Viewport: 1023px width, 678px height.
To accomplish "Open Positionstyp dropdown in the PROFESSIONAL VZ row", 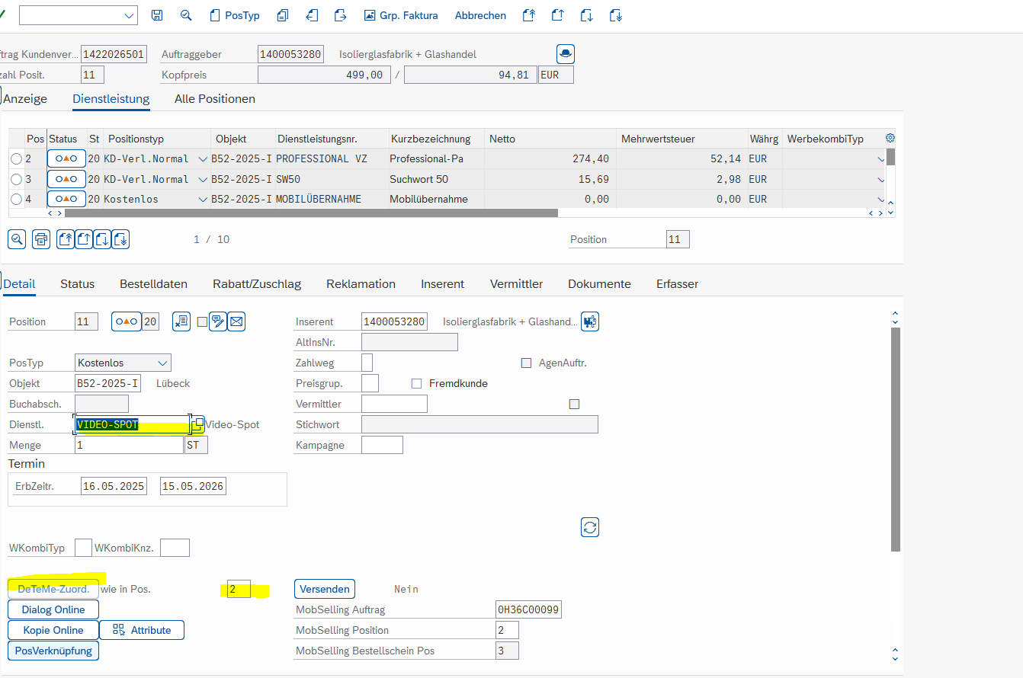I will click(202, 158).
